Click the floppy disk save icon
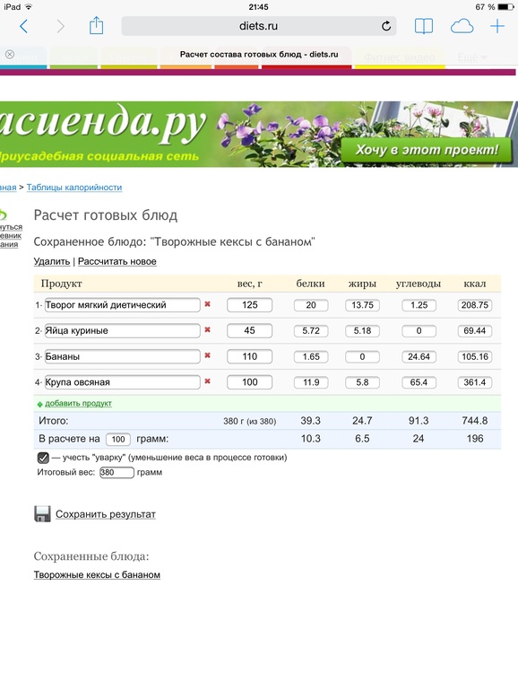The width and height of the screenshot is (518, 691). pos(42,514)
